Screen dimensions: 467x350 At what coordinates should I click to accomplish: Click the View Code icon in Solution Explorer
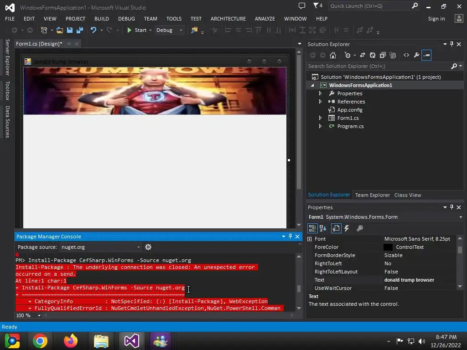click(x=406, y=55)
